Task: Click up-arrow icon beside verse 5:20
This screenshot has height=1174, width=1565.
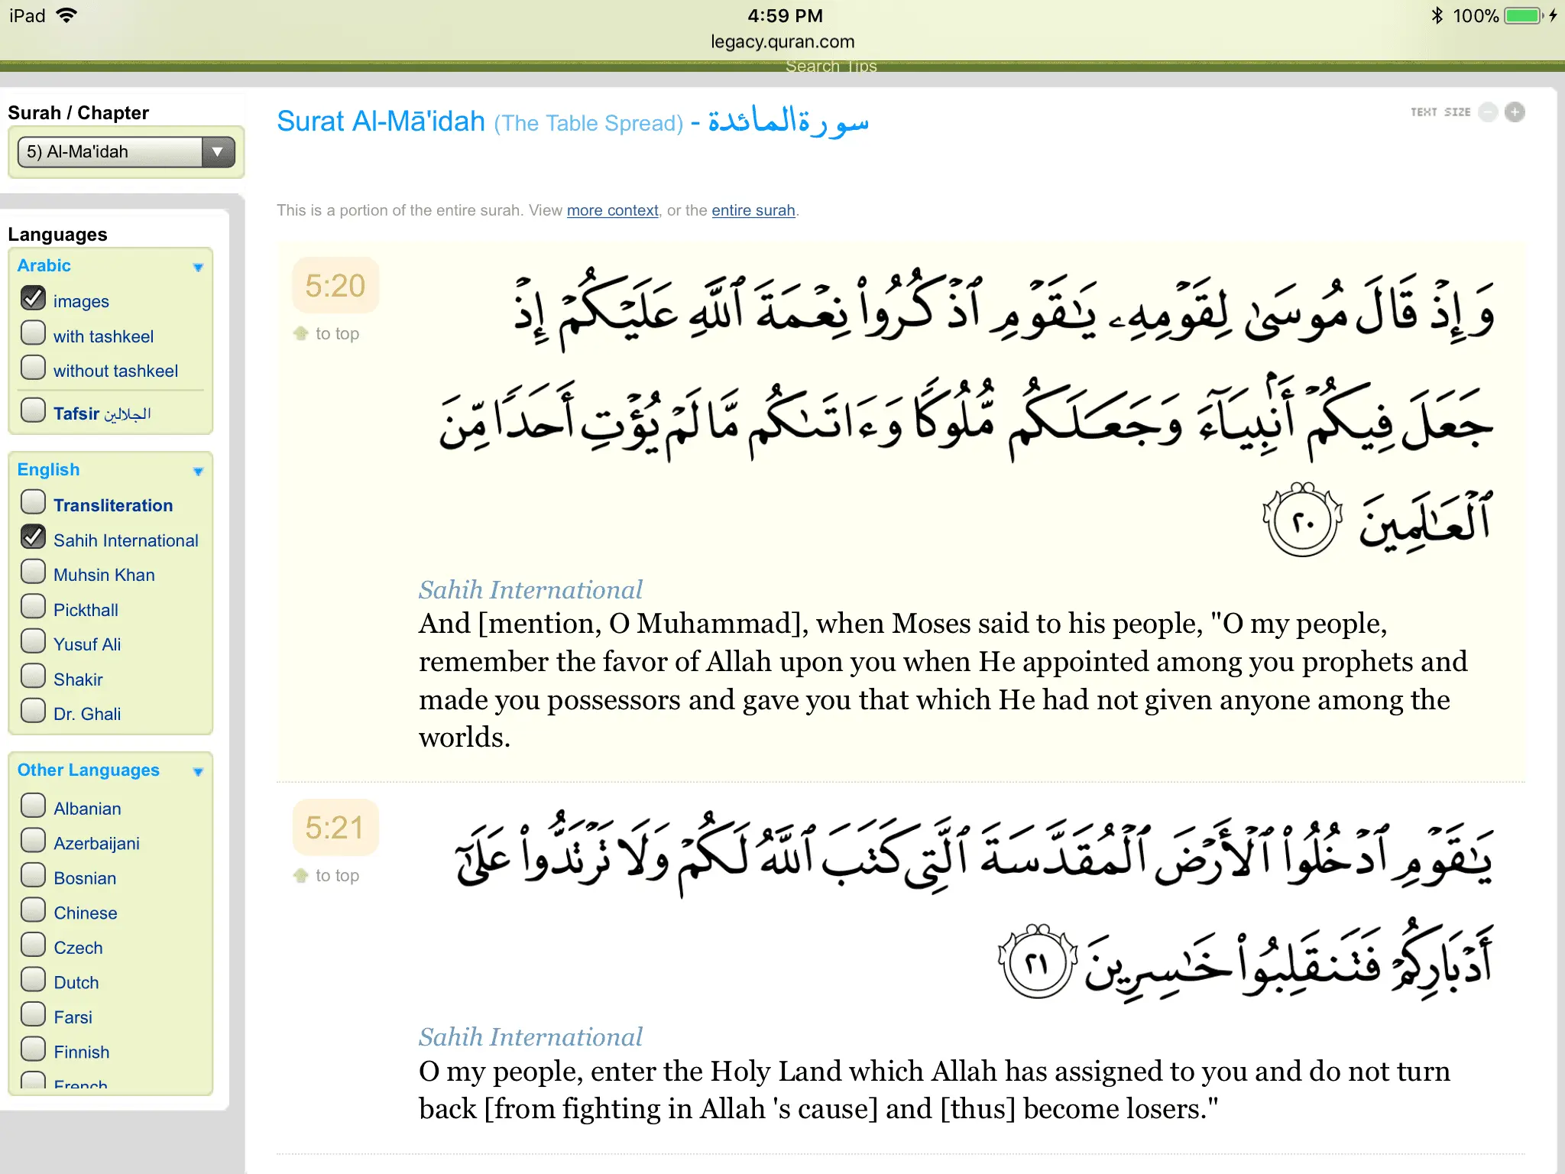Action: pos(301,333)
